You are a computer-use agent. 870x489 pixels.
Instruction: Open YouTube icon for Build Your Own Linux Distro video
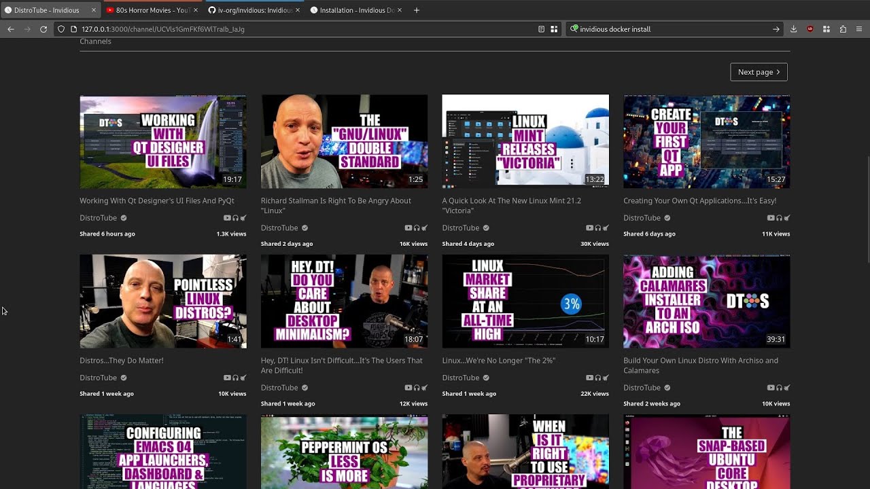pos(771,388)
